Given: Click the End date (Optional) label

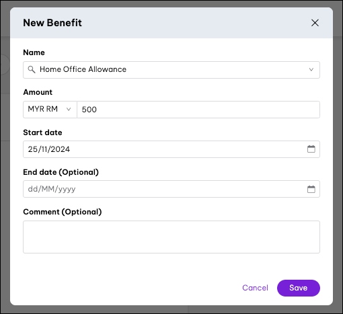Looking at the screenshot, I should coord(61,172).
